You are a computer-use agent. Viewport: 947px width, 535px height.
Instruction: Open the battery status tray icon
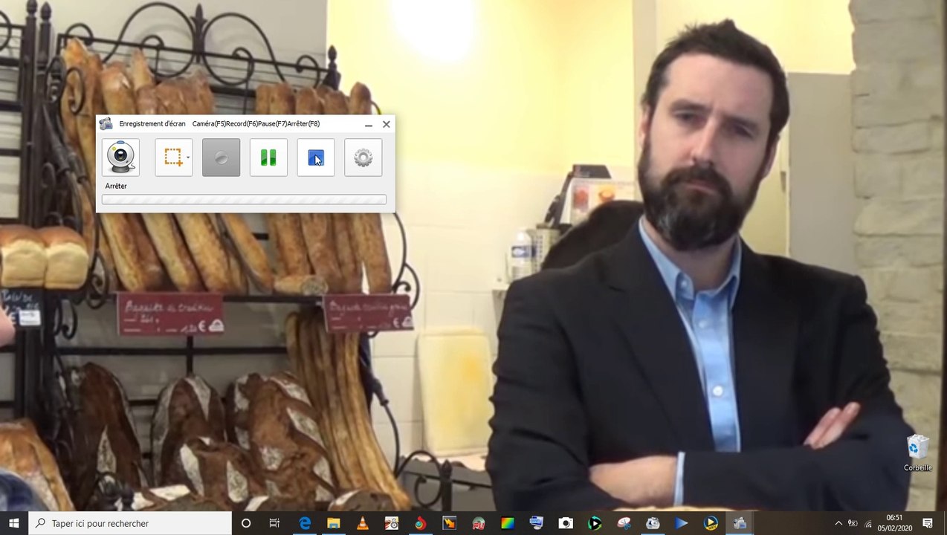(x=853, y=523)
